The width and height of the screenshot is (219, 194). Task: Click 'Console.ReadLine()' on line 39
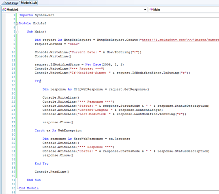point(52,172)
